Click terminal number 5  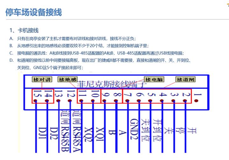click(x=151, y=95)
